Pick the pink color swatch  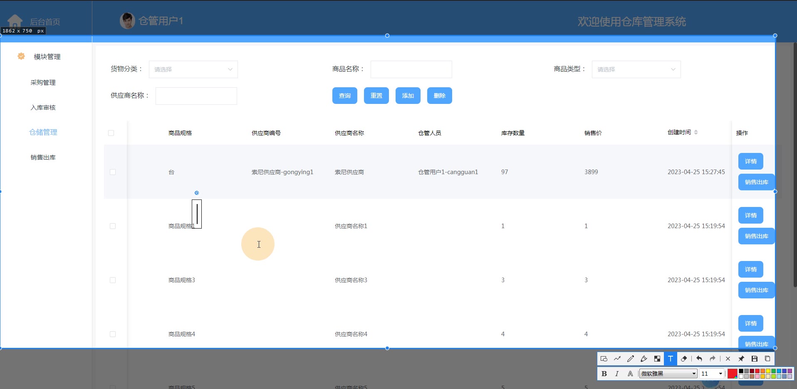click(x=757, y=377)
